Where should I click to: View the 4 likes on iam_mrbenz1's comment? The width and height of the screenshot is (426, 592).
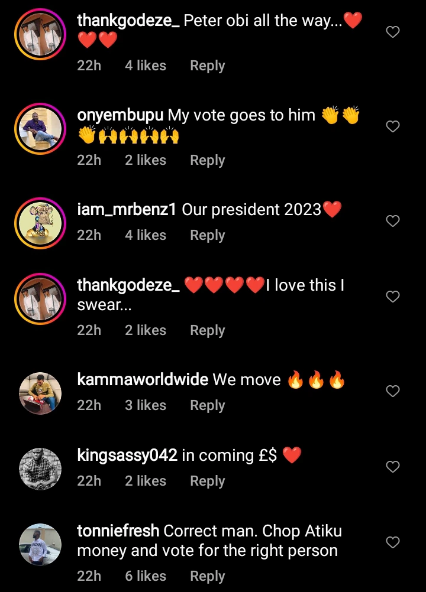[x=146, y=235]
